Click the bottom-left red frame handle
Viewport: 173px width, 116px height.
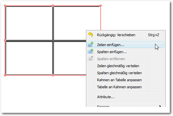tap(5, 75)
